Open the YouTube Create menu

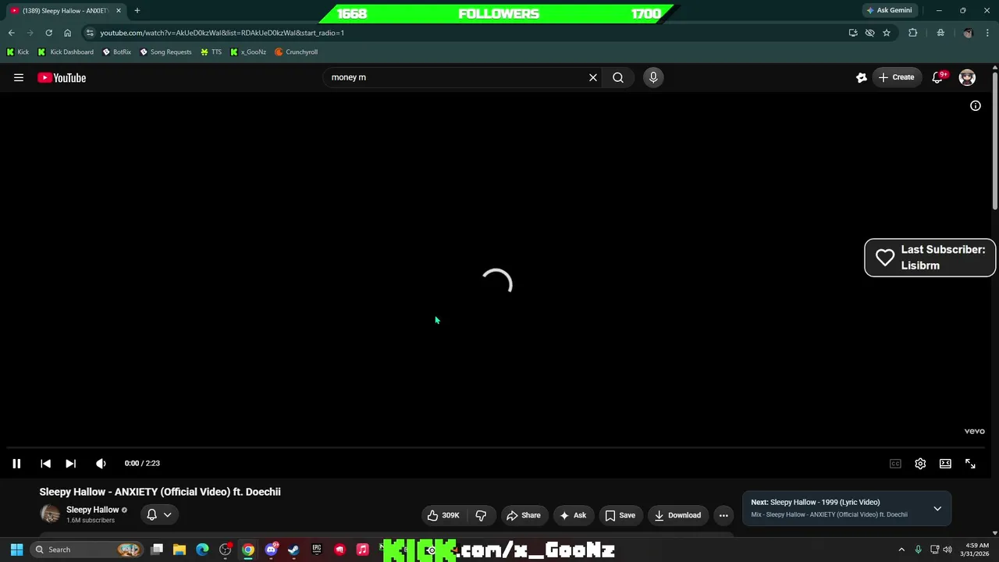(896, 77)
